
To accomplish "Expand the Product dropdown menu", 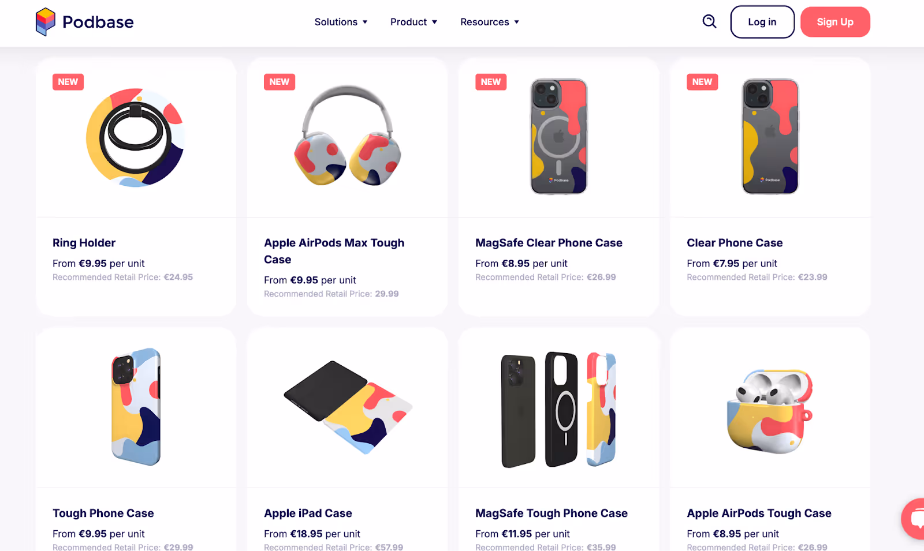I will tap(413, 22).
